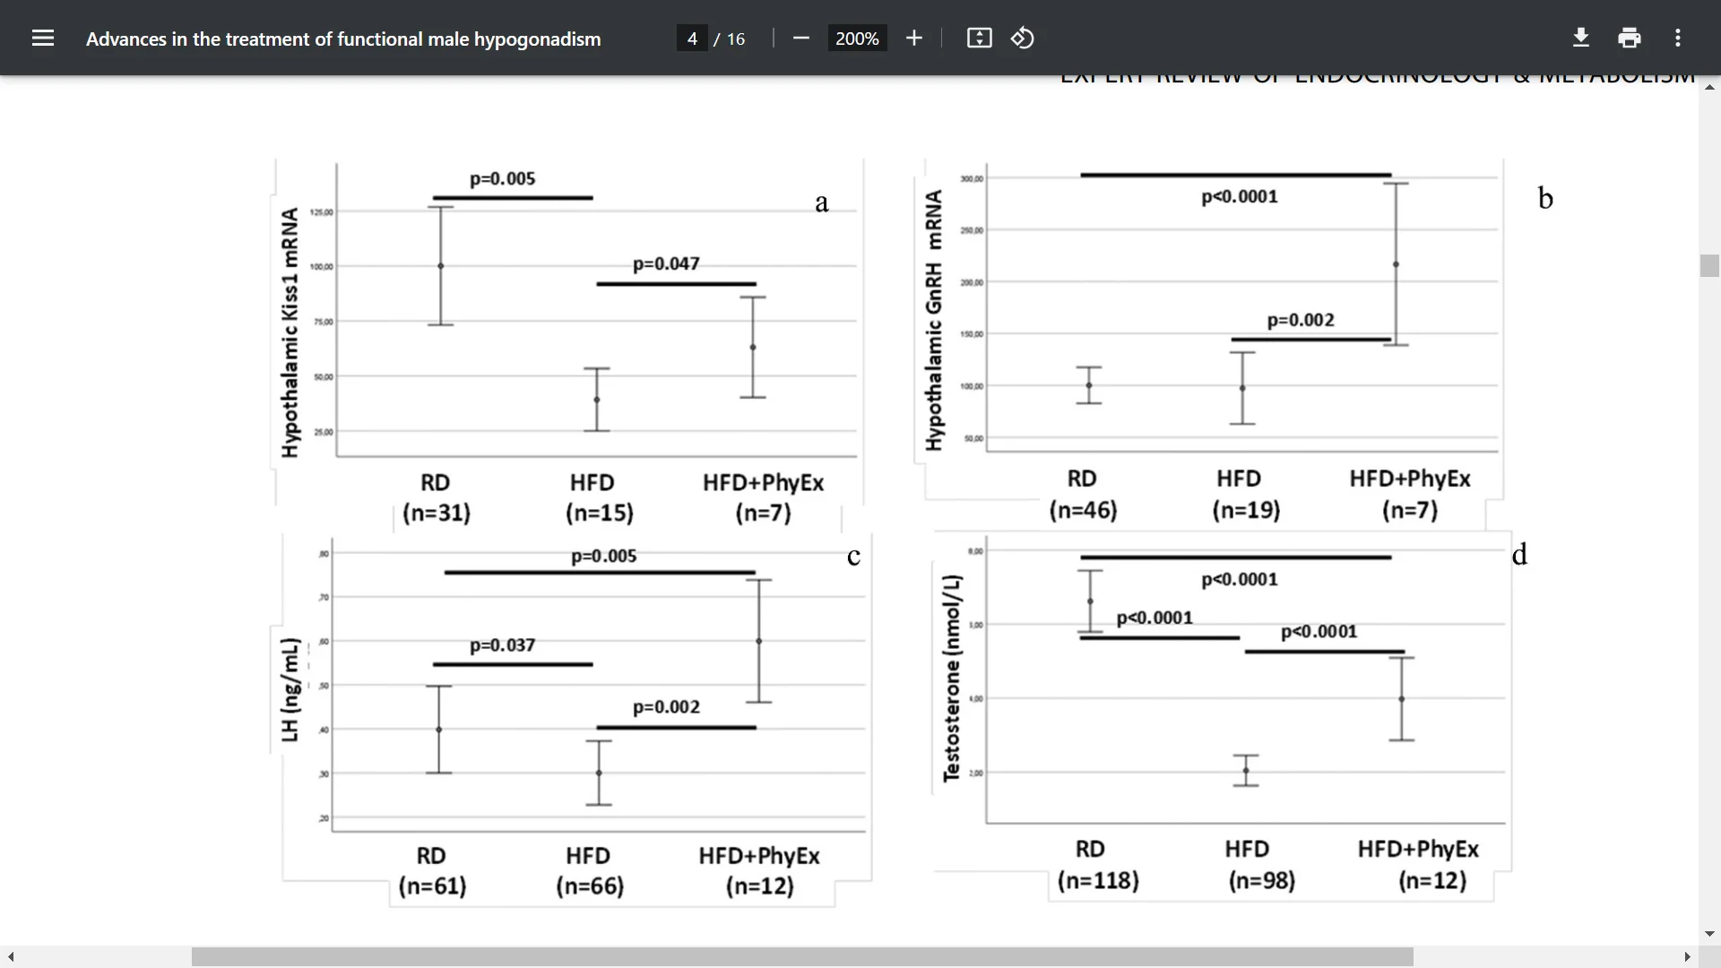Print the document
Screen dimensions: 1721x968
(1630, 38)
